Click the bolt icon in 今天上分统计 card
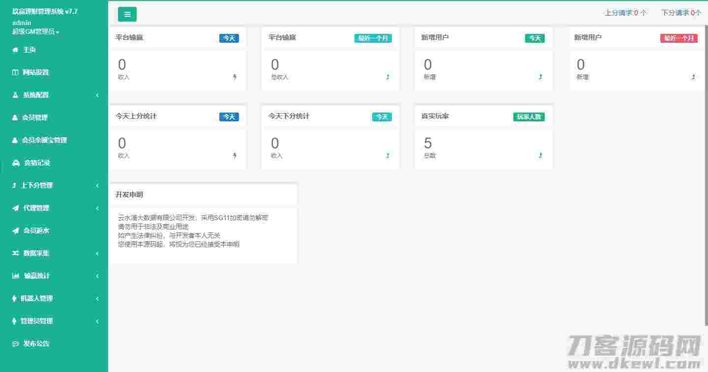This screenshot has width=708, height=372. [235, 155]
